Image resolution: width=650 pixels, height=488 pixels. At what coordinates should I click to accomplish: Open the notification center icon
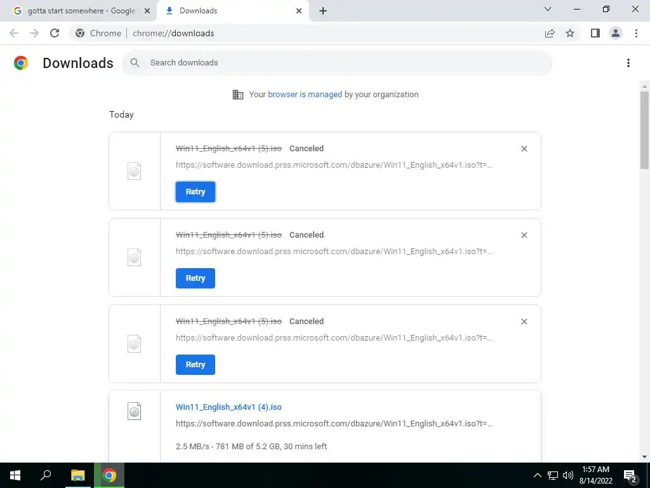[630, 475]
